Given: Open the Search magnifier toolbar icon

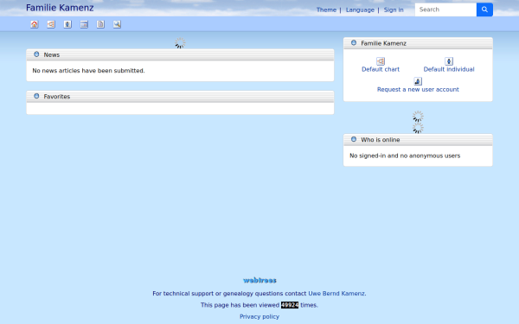Looking at the screenshot, I should click(x=117, y=24).
